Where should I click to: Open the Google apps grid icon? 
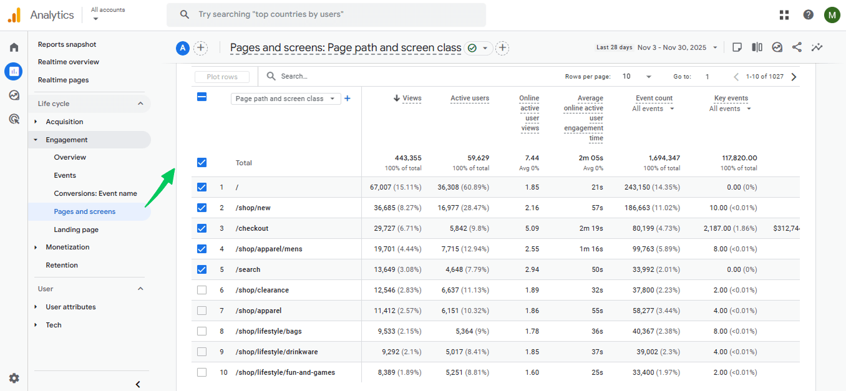point(784,15)
